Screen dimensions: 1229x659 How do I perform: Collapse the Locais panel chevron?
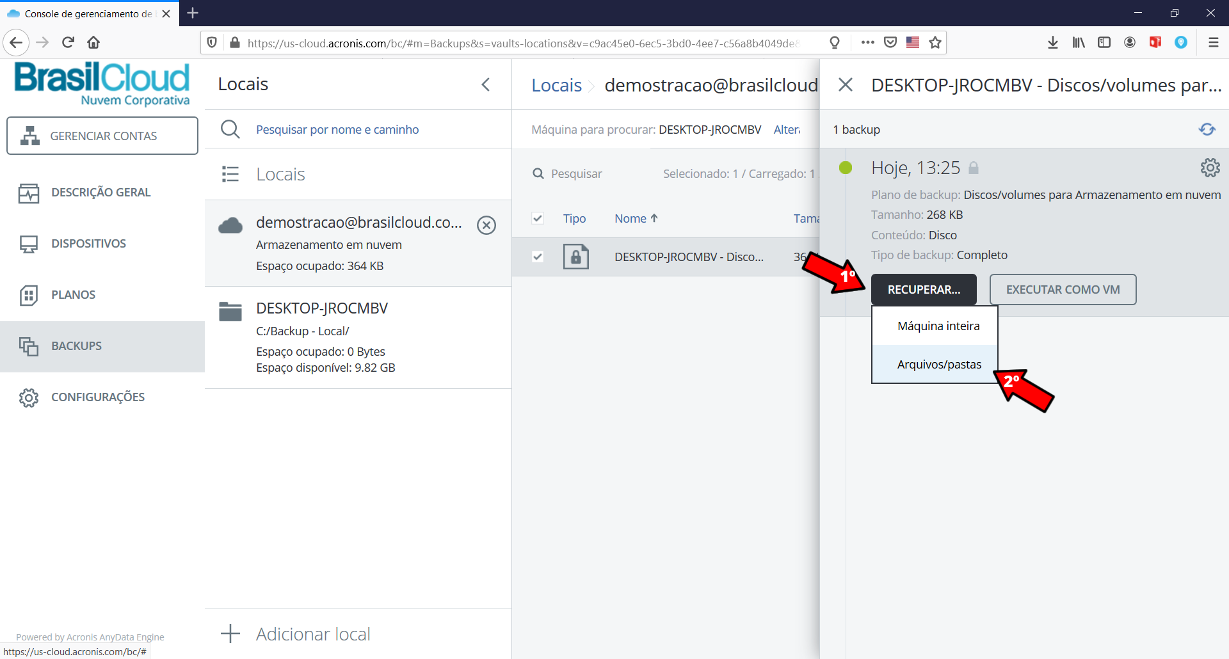(x=486, y=84)
